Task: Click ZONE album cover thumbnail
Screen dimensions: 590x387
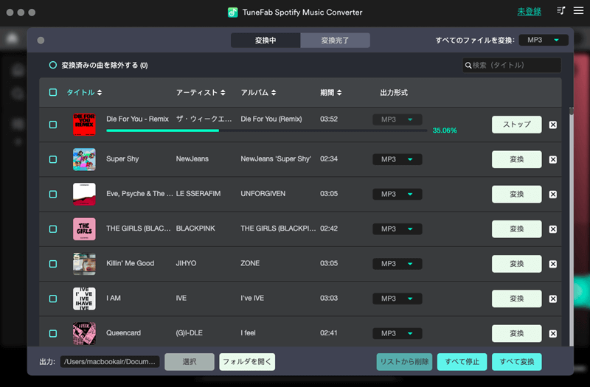Action: pos(84,264)
